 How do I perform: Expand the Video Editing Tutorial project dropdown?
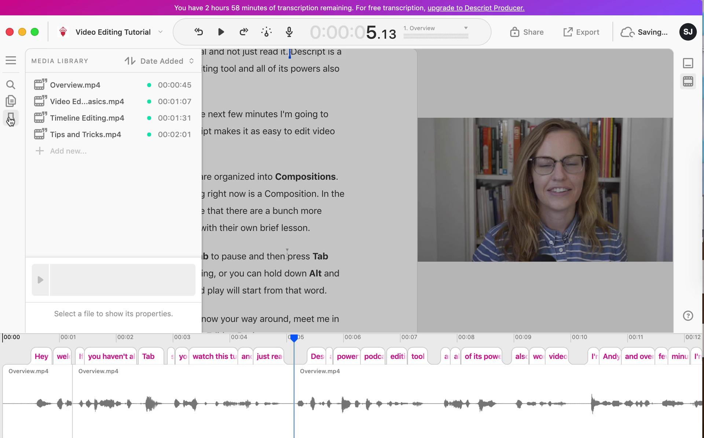160,32
